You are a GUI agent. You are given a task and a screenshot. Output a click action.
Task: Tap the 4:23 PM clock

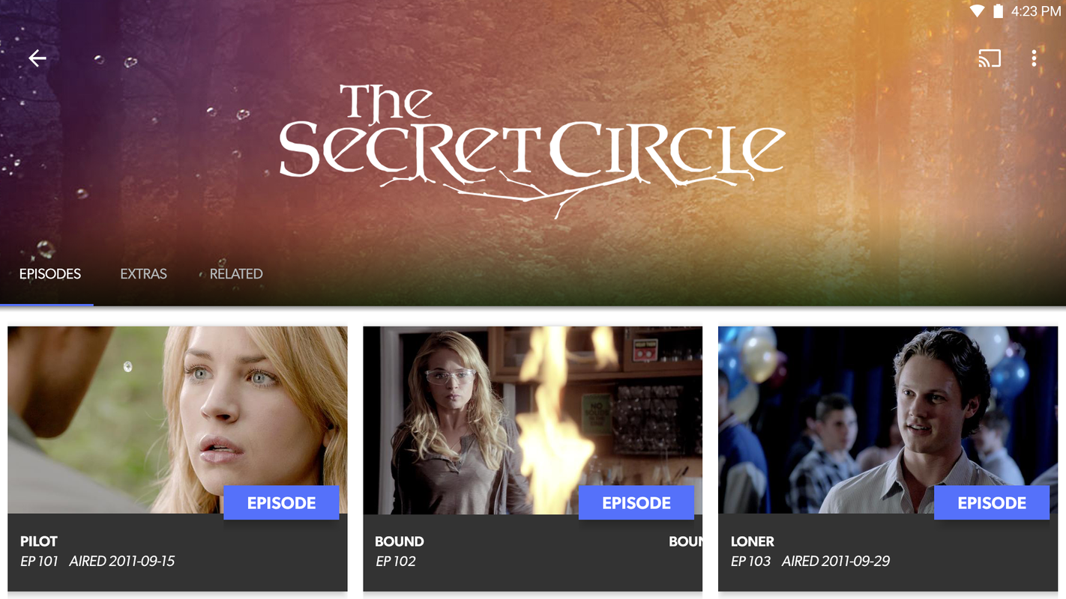coord(1036,11)
